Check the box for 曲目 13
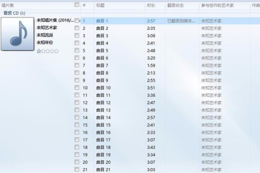This screenshot has width=260, height=173. pos(77,110)
